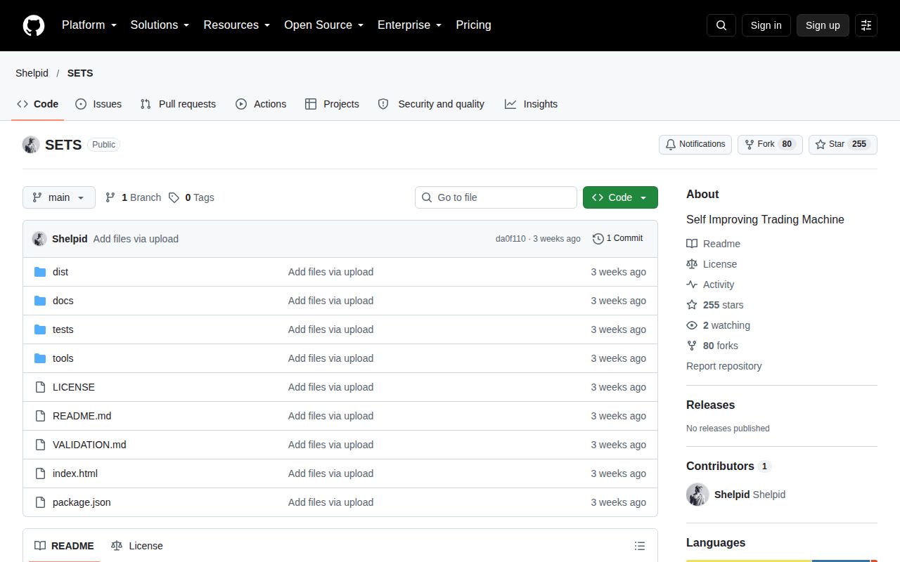Click the Go to file search field

496,197
